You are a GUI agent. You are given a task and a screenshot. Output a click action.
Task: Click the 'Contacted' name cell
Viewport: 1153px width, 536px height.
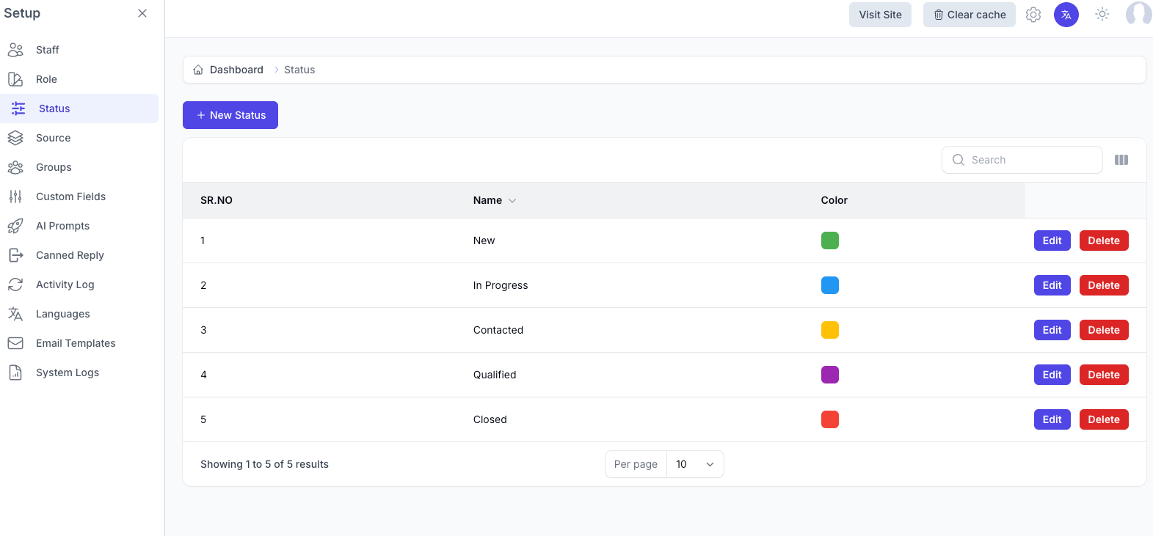point(498,330)
